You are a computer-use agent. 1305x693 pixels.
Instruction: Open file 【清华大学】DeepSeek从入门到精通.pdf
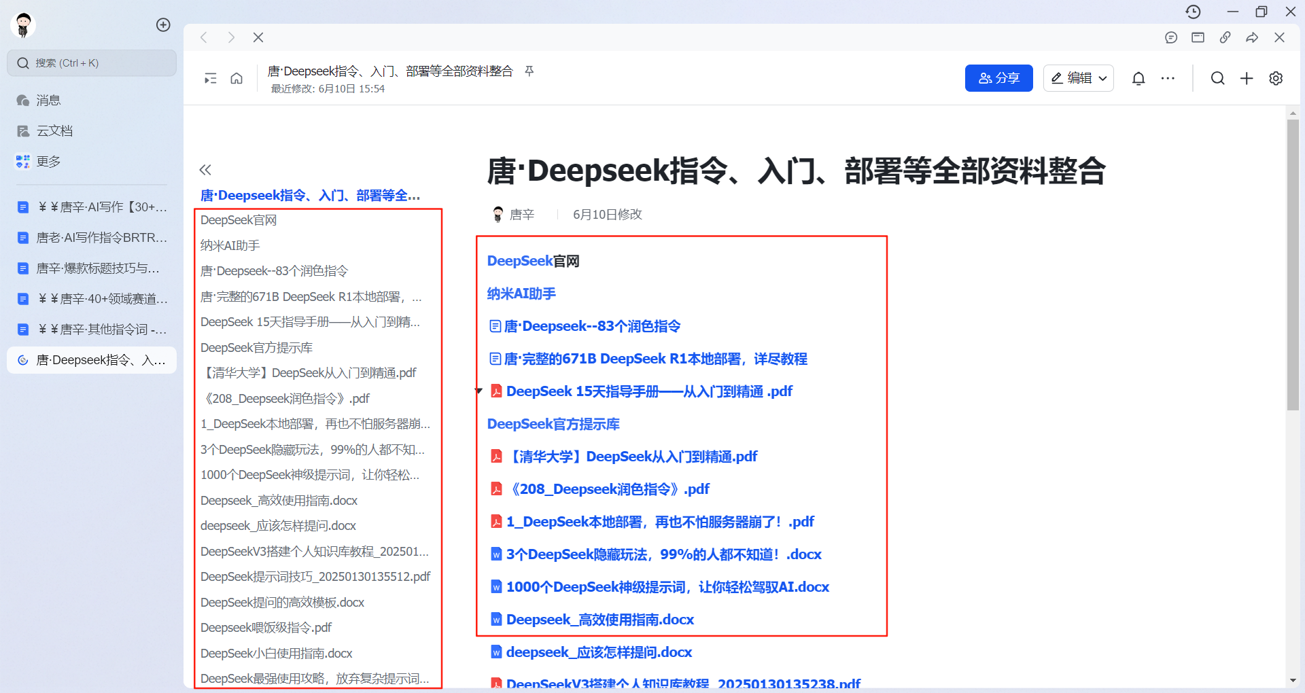click(623, 457)
